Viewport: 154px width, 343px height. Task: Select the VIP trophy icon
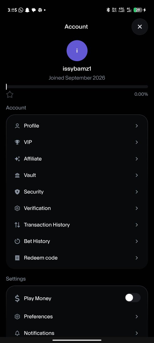17,142
